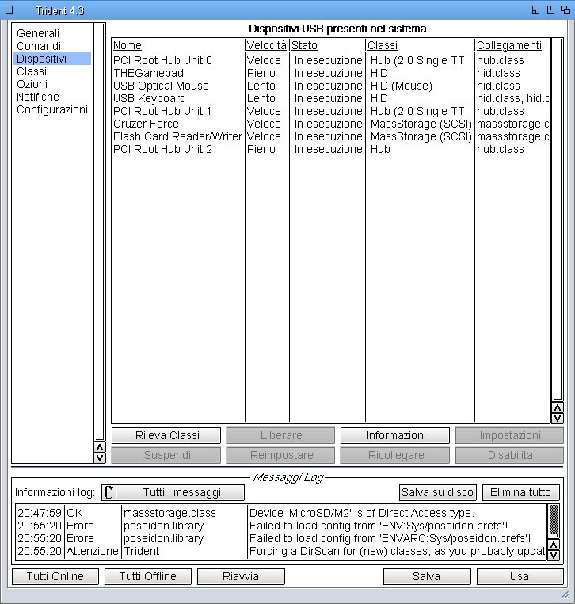Sort devices by the Velocità column header
The image size is (575, 604).
coord(266,45)
